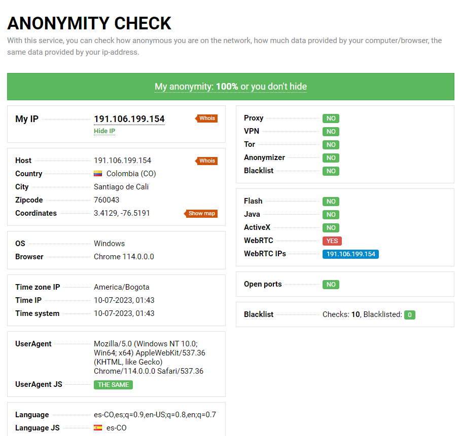Viewport: 460px width, 436px height.
Task: Click the NO badge next to Anonymizer
Action: pos(331,158)
